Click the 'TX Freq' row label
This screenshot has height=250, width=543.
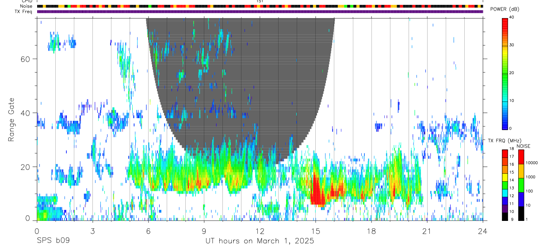click(x=24, y=11)
